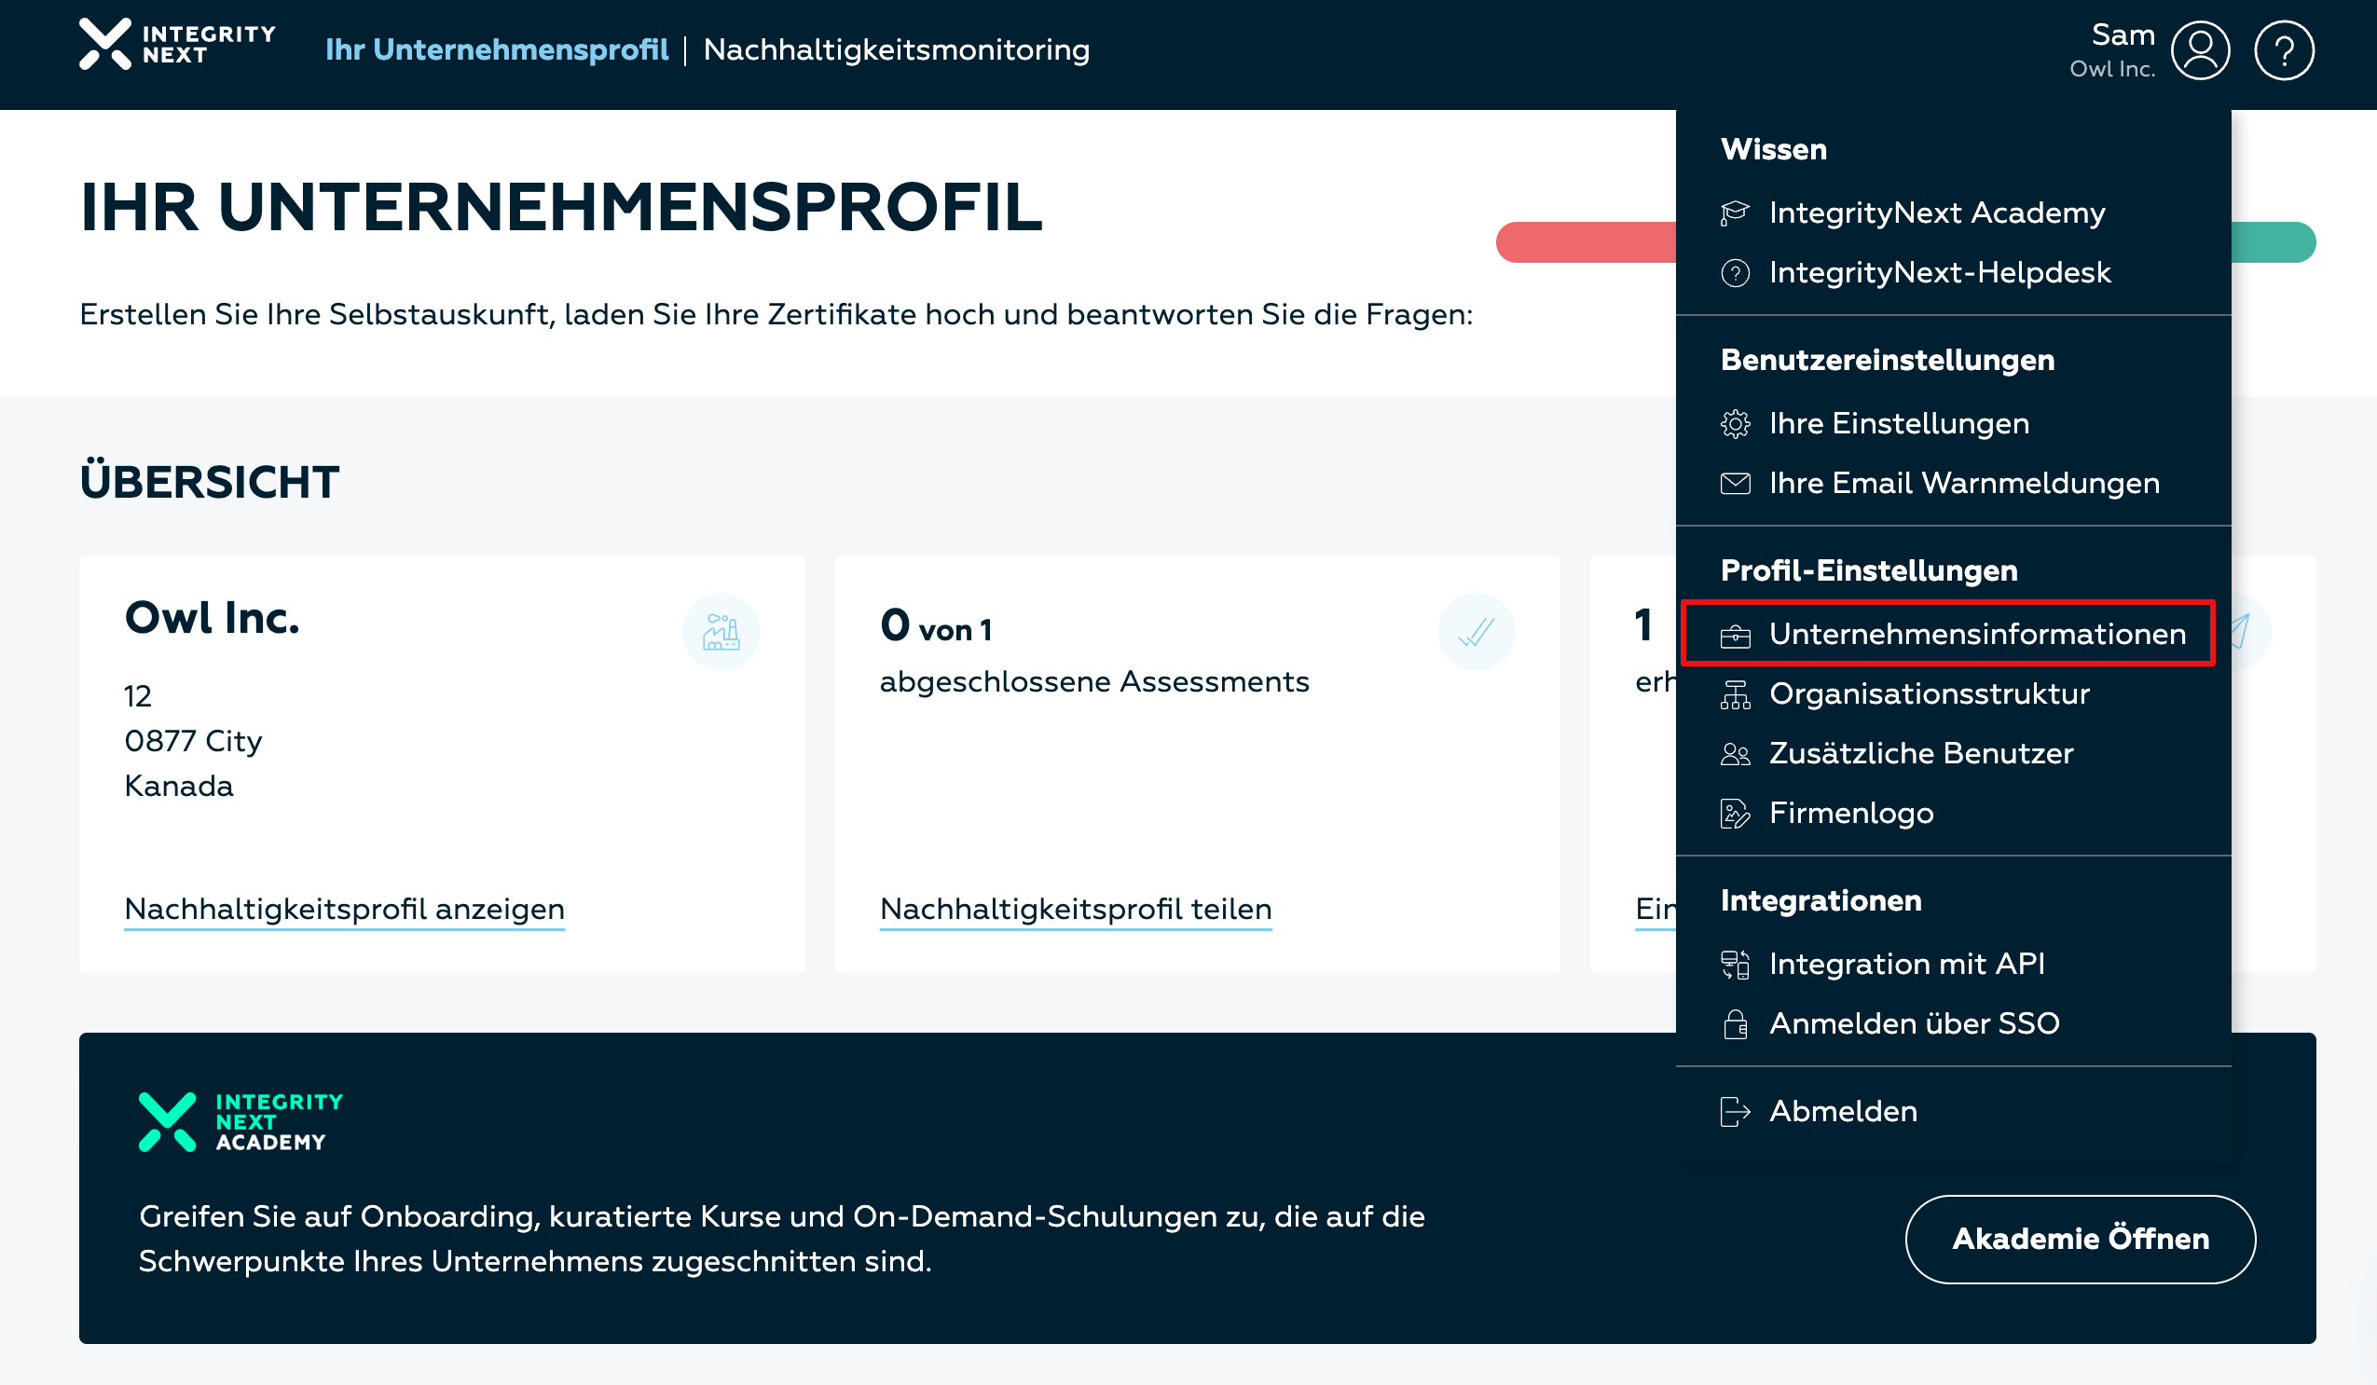Click the factory icon on Owl Inc. card
Viewport: 2377px width, 1385px height.
click(721, 632)
